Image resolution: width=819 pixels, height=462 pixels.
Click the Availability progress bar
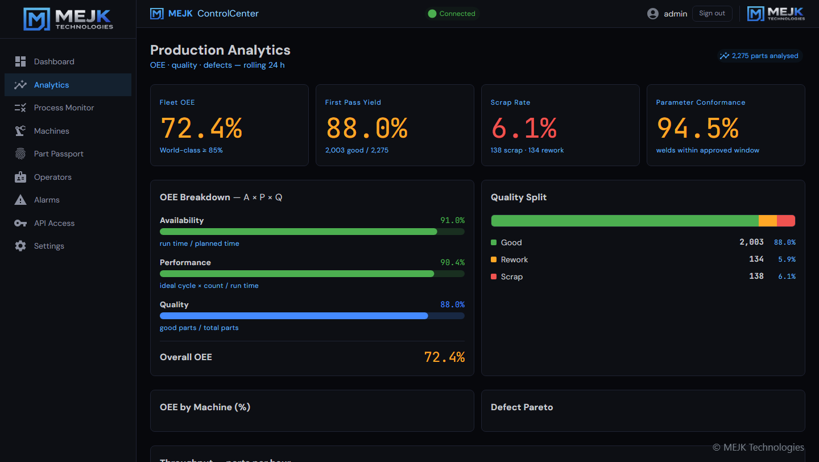pyautogui.click(x=312, y=232)
